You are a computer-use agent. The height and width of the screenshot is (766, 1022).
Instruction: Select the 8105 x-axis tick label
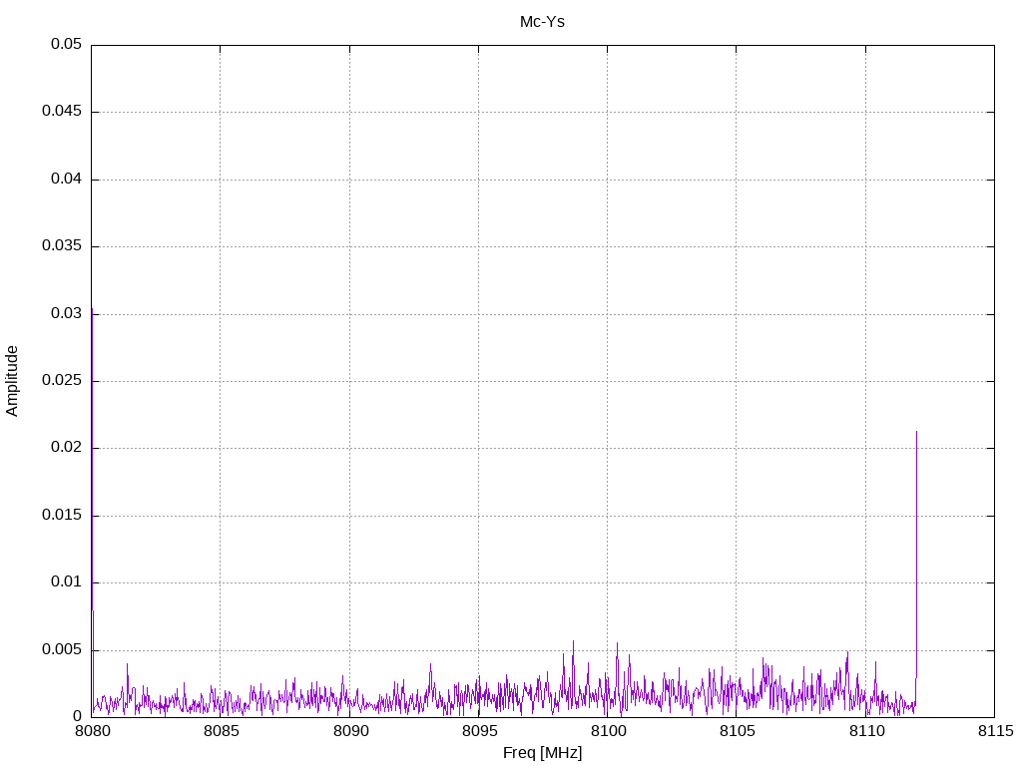pos(736,733)
